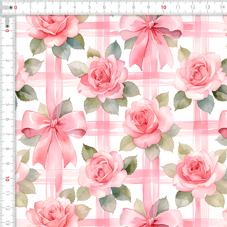The height and width of the screenshot is (227, 227).
Task: Select the rose in the pattern center
Action: click(148, 123)
